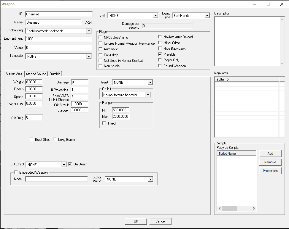Click inside the Description text box
Viewport: 289px width, 229px height.
click(x=247, y=41)
